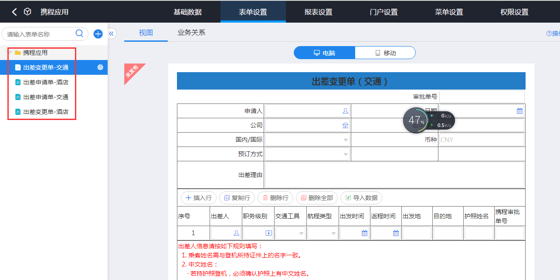Click the 导入数据 button
This screenshot has width=560, height=280.
pyautogui.click(x=361, y=198)
